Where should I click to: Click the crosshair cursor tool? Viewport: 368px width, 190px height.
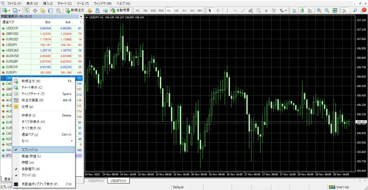[218, 10]
